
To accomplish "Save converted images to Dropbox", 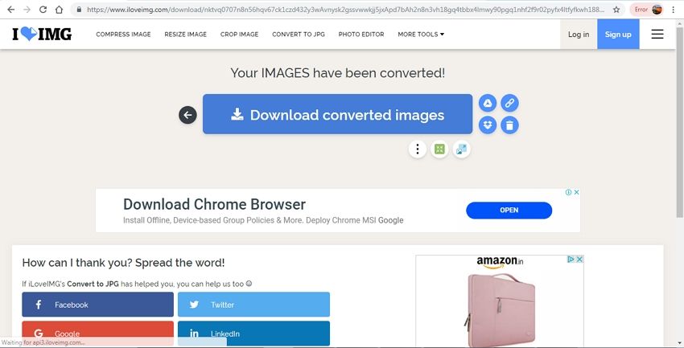I will coord(488,125).
